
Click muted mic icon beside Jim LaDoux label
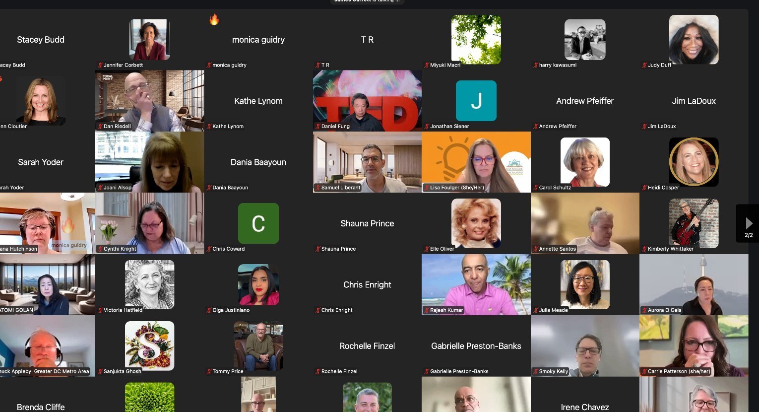[644, 126]
